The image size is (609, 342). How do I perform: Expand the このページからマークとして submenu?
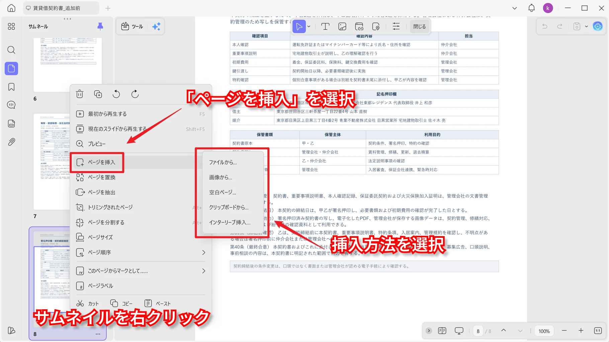141,271
